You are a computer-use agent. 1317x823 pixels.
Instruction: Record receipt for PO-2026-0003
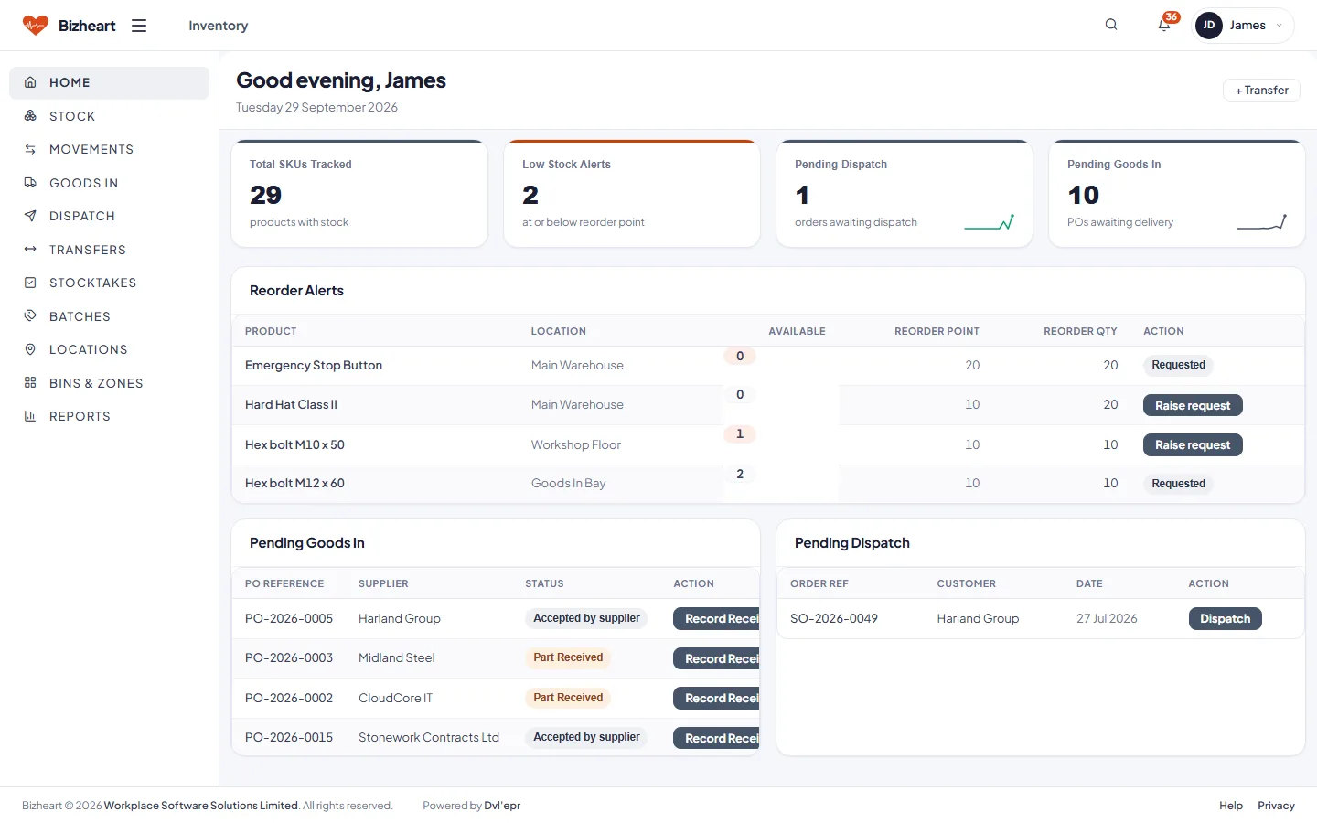tap(716, 658)
